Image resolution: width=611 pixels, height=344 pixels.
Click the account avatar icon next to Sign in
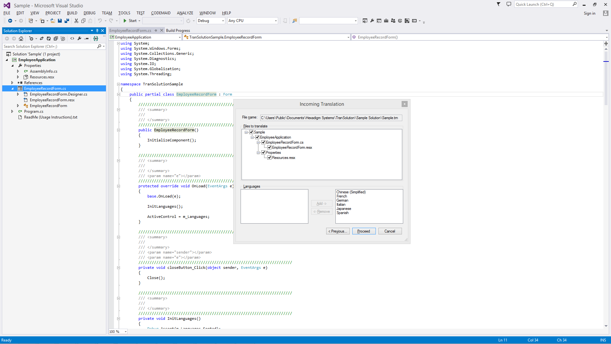click(606, 13)
